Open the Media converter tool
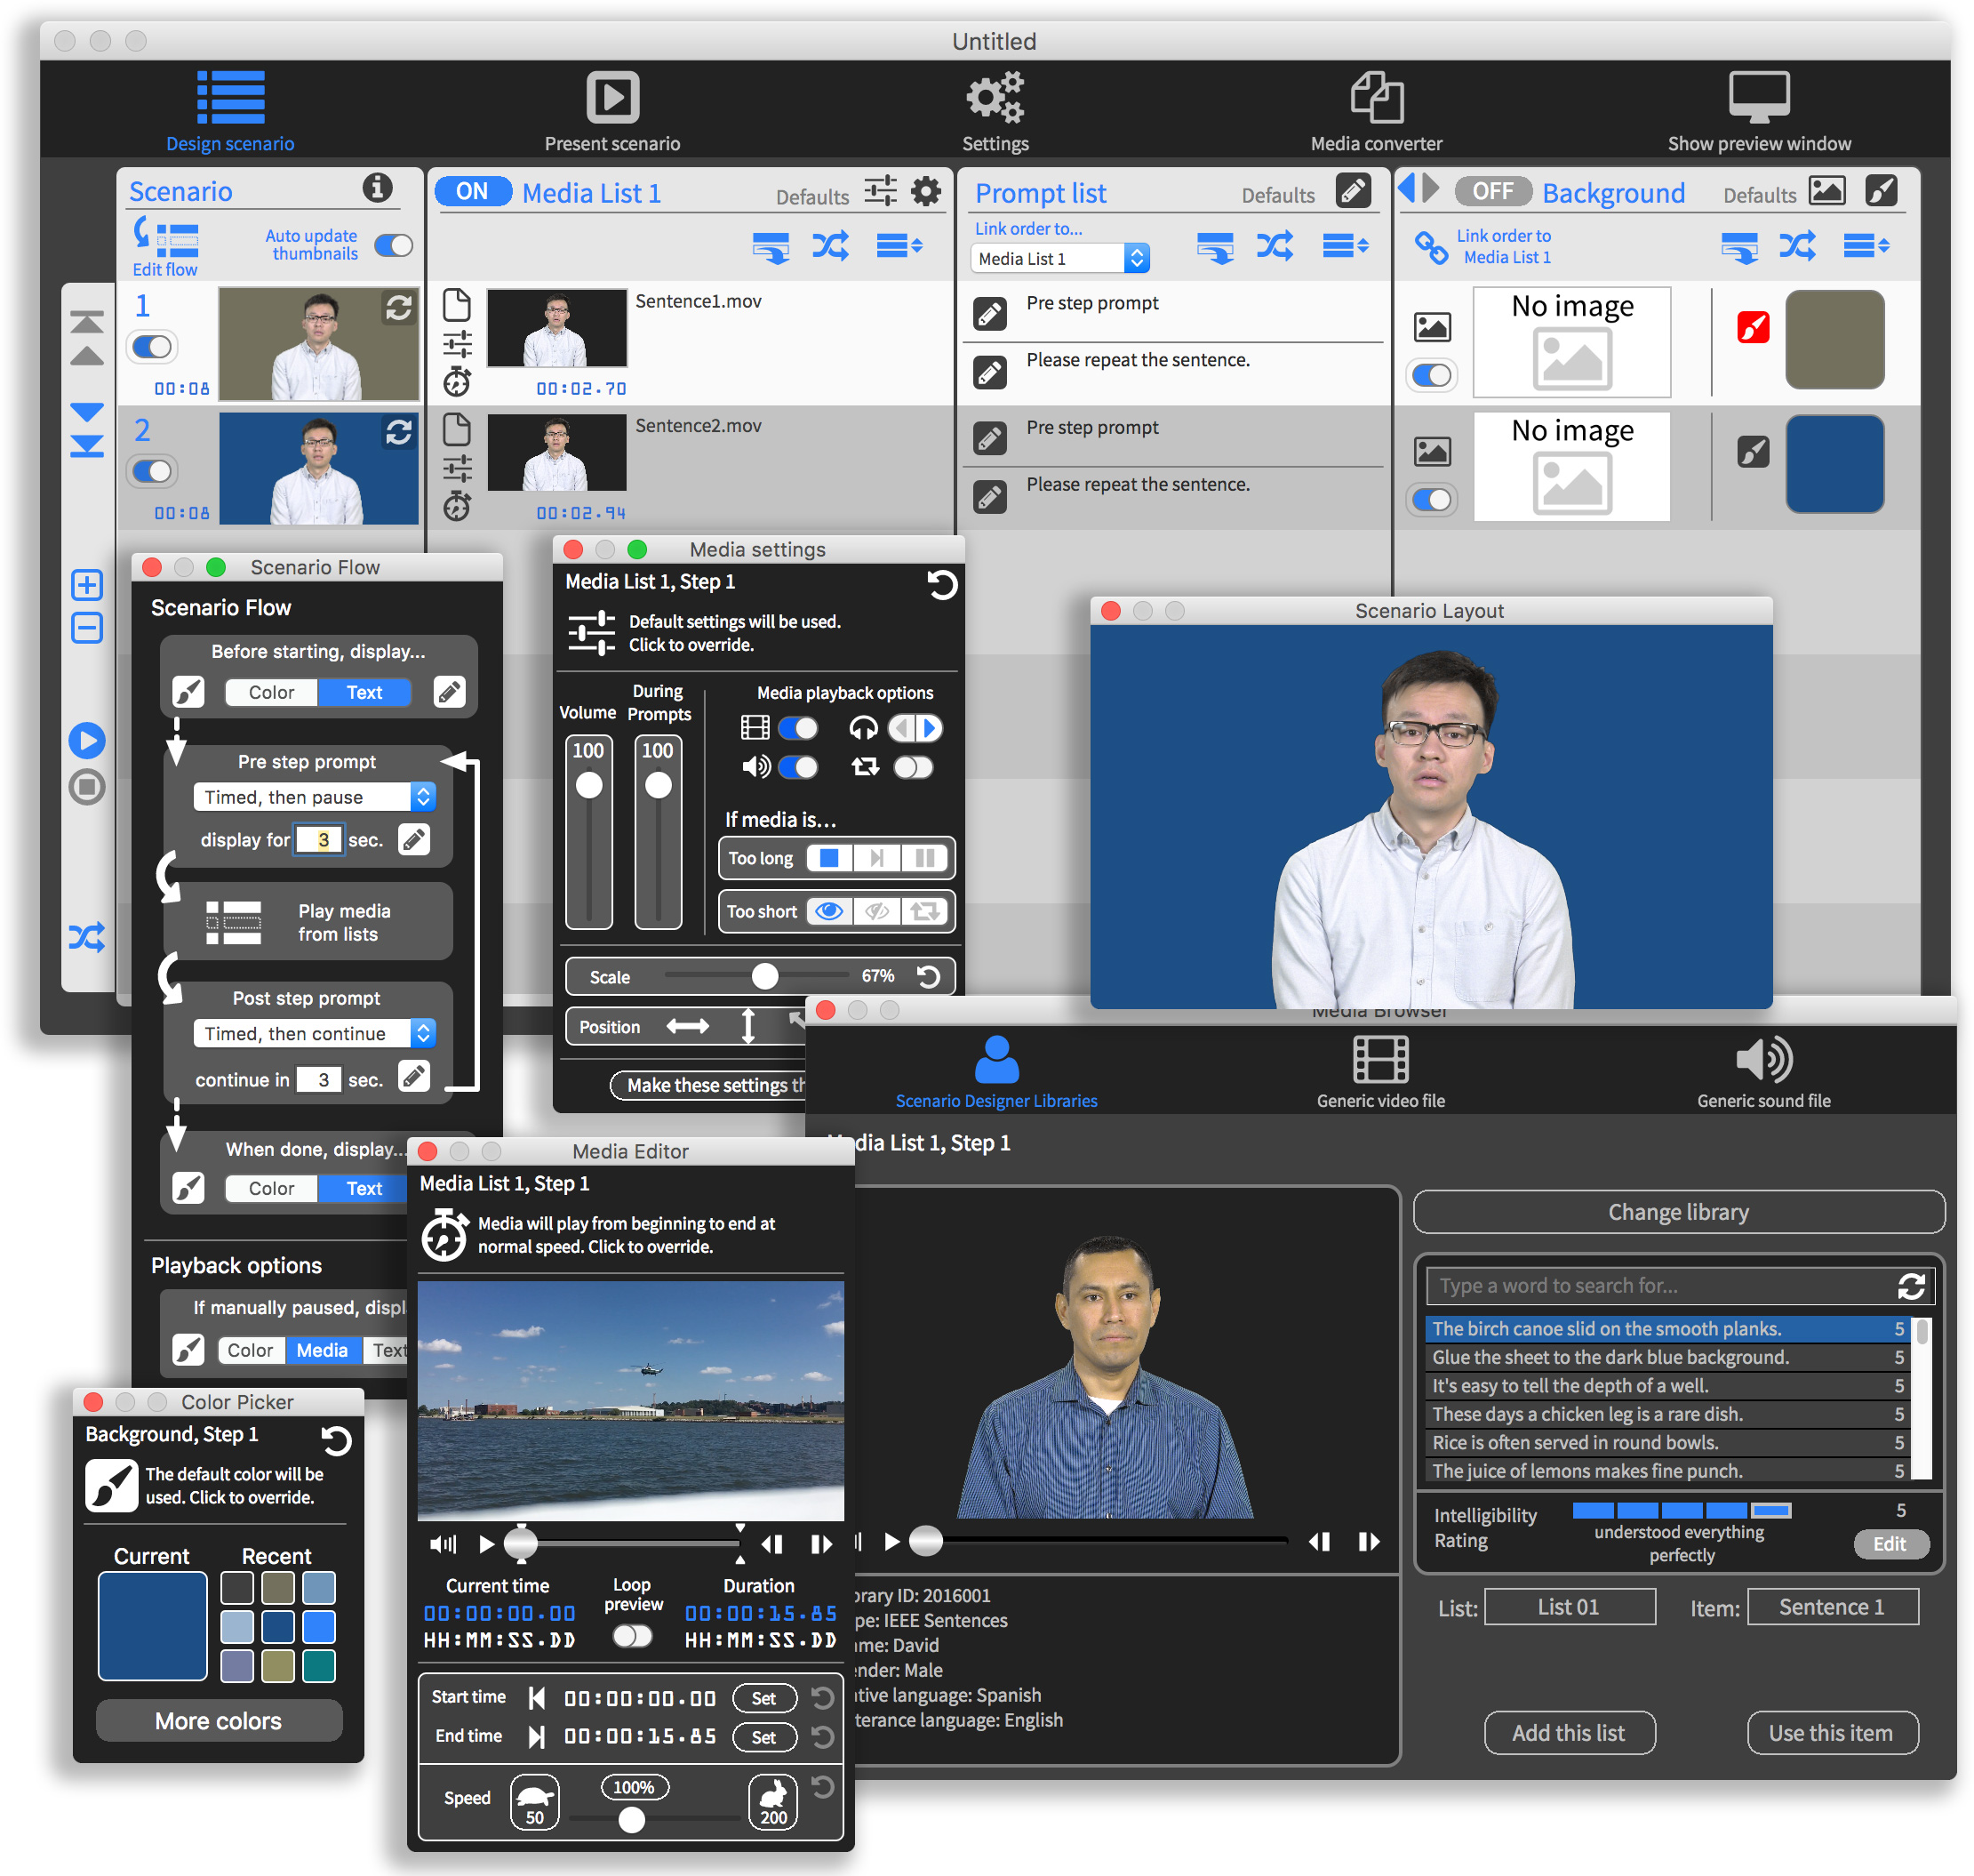This screenshot has width=1974, height=1876. [1375, 99]
